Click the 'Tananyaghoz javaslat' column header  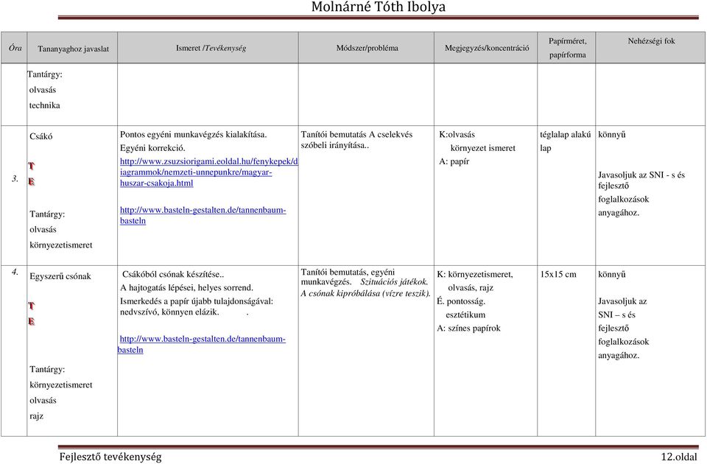[73, 49]
